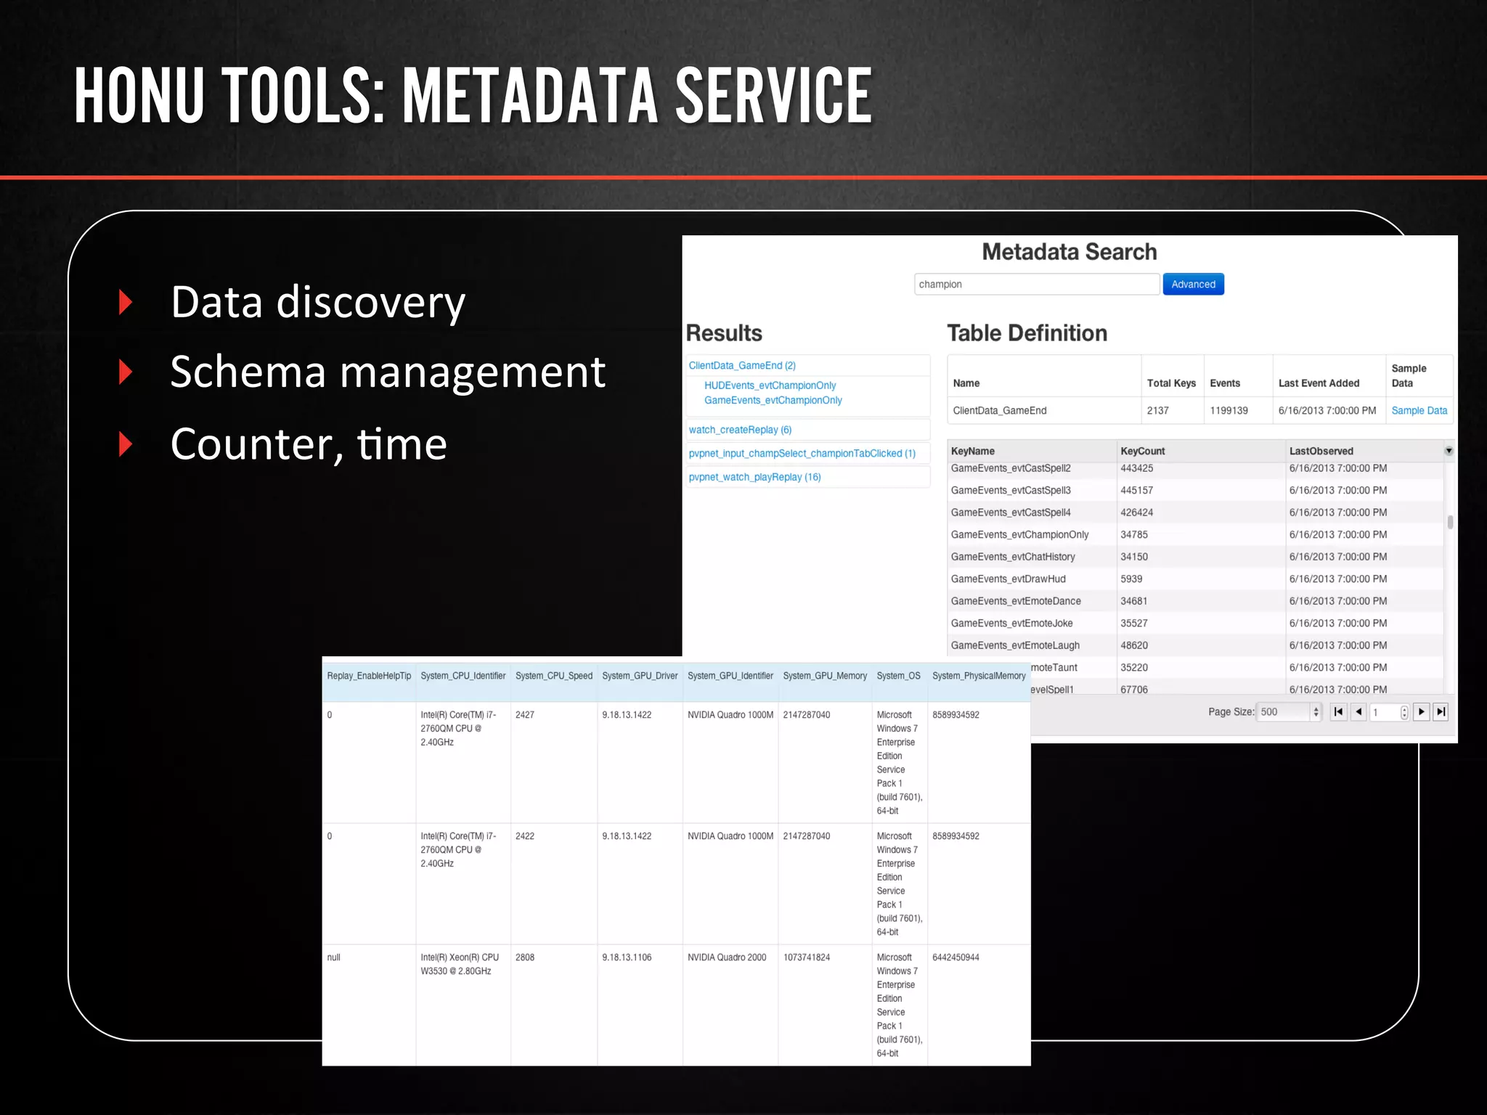Click the GPU driver value 9.18.13.1106
This screenshot has width=1487, height=1115.
[x=627, y=957]
